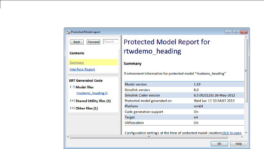Click the Simulink Coder version label
Image resolution: width=264 pixels, height=149 pixels.
click(142, 95)
